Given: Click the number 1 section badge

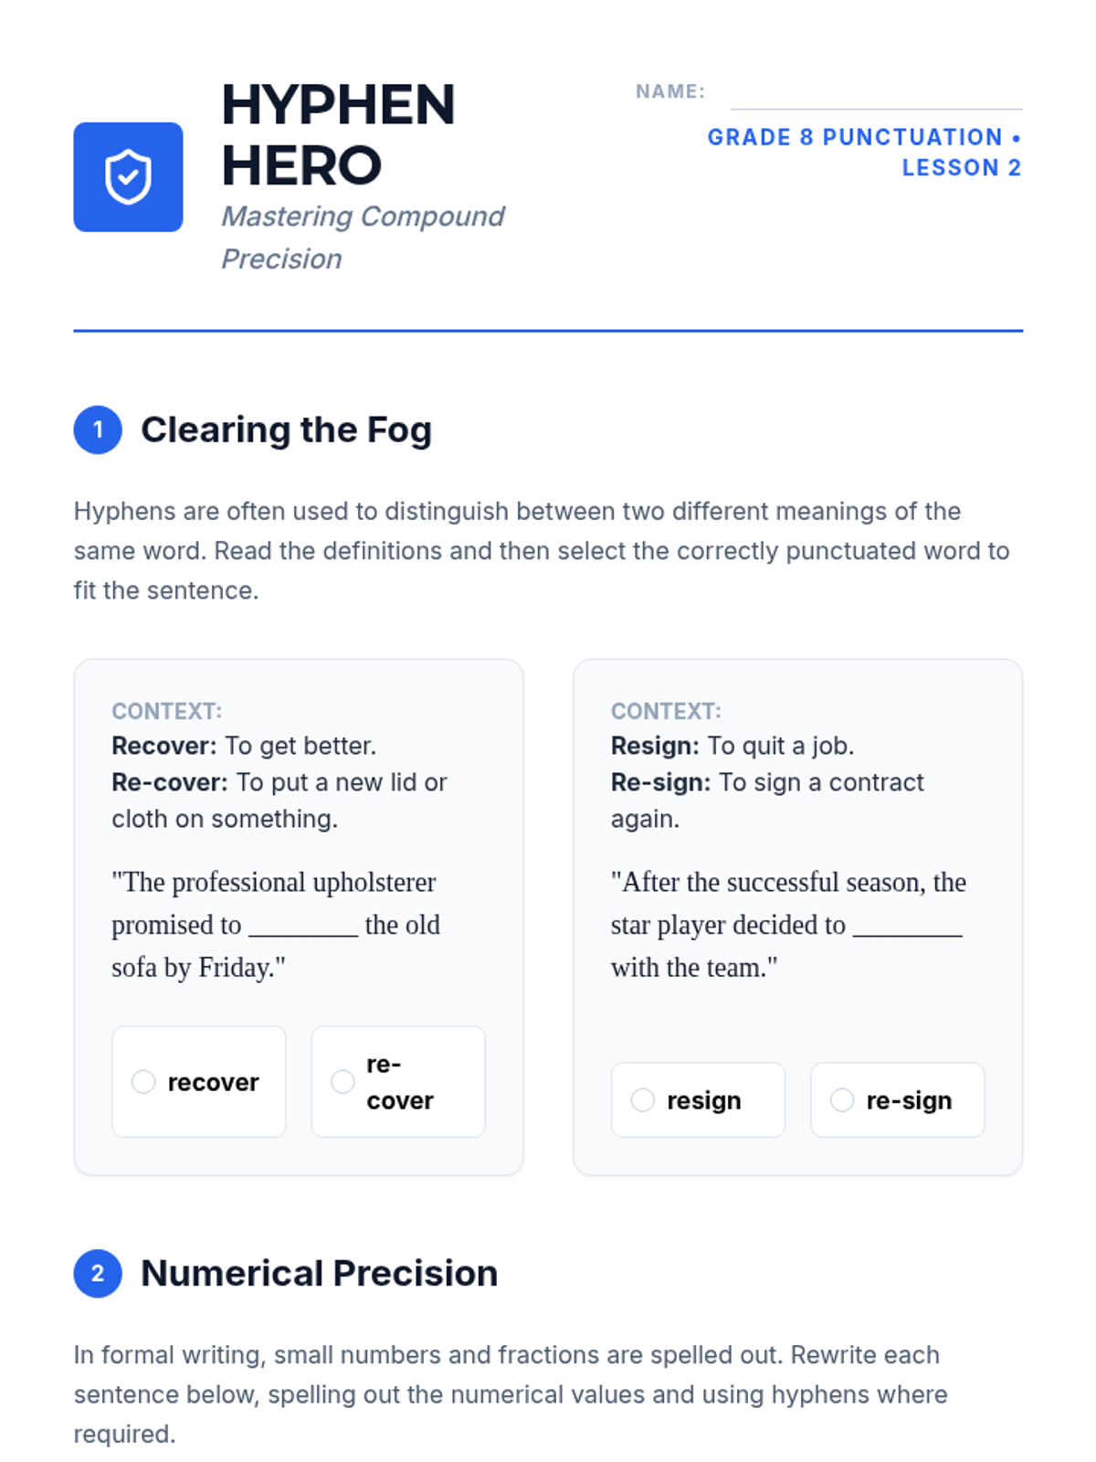Looking at the screenshot, I should tap(98, 429).
